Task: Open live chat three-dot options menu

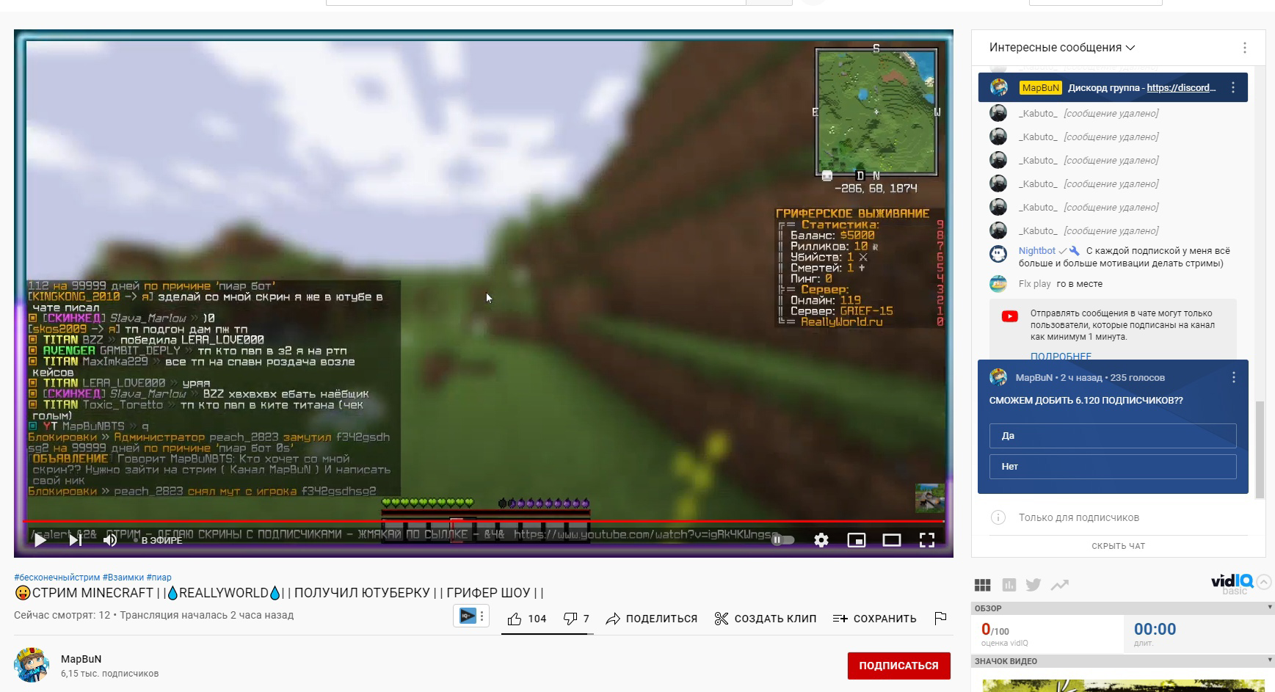Action: click(x=1245, y=48)
